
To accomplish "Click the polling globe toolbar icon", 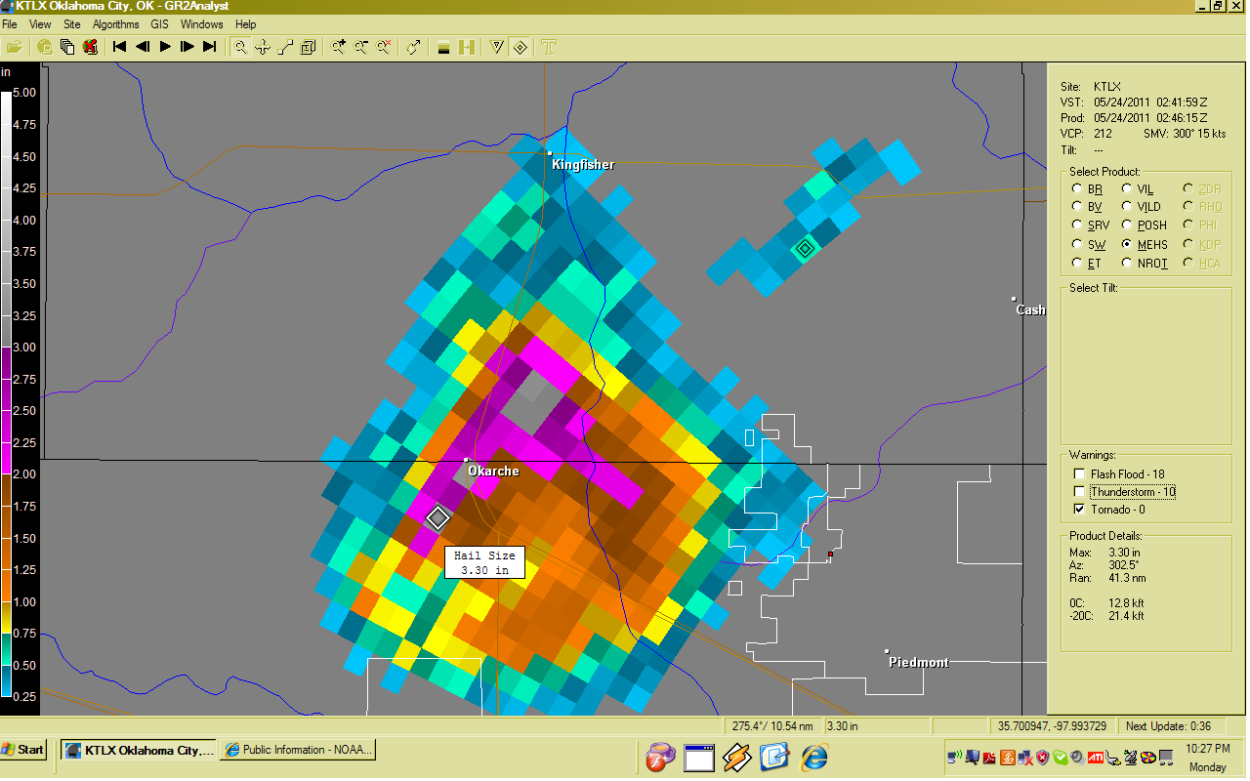I will [x=45, y=46].
